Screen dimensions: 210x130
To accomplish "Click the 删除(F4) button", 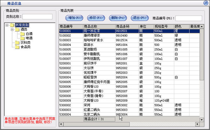I will point(118,18).
